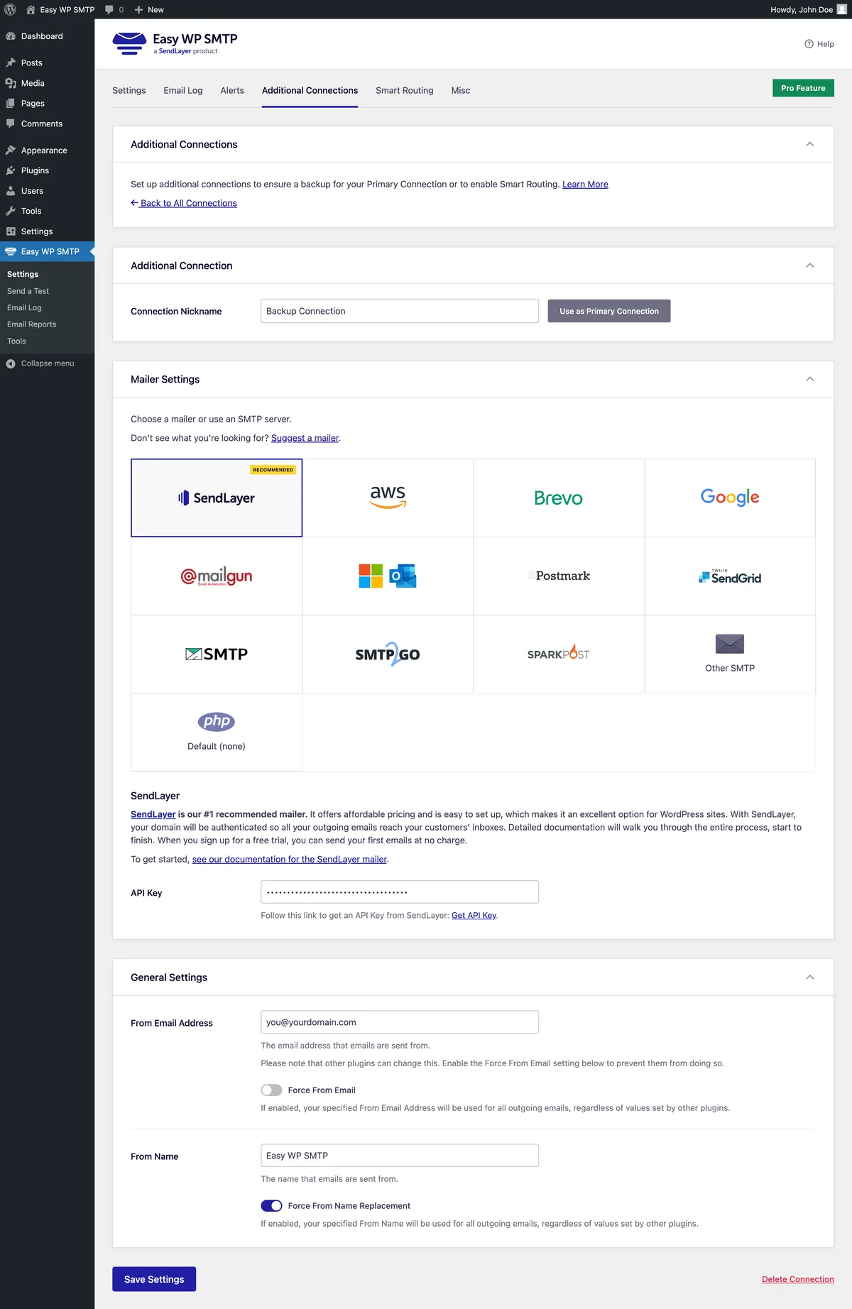Open Email Reports submenu item
Screen dimensions: 852x1309
[x=31, y=324]
